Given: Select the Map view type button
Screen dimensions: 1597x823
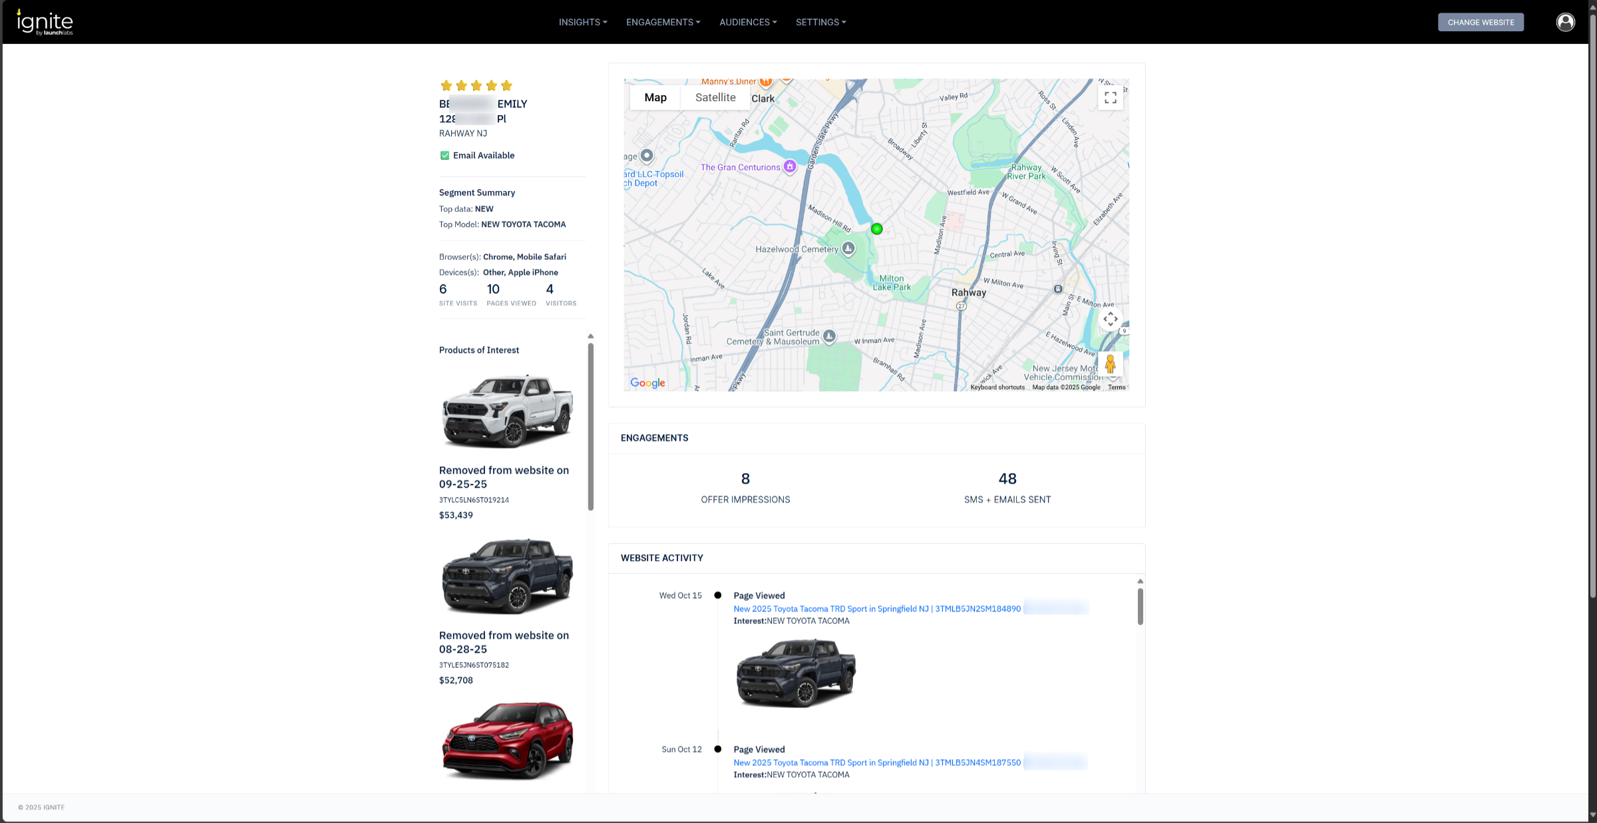Looking at the screenshot, I should tap(655, 98).
